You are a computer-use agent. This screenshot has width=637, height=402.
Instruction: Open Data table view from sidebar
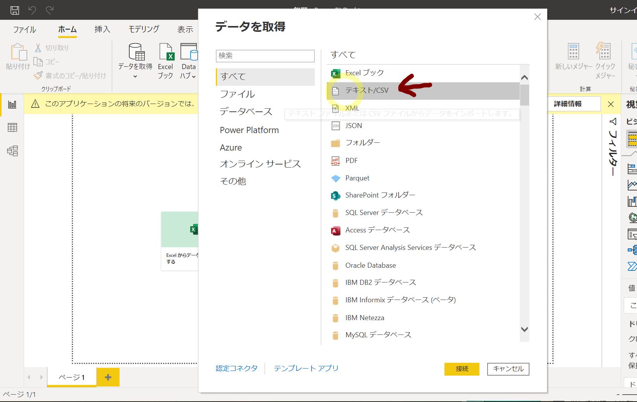12,127
